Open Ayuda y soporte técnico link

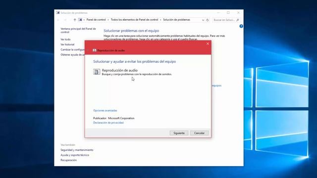click(x=75, y=155)
